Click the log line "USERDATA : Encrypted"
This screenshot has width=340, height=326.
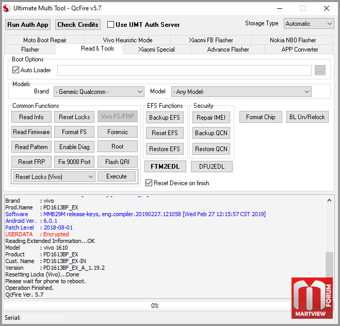tap(37, 234)
